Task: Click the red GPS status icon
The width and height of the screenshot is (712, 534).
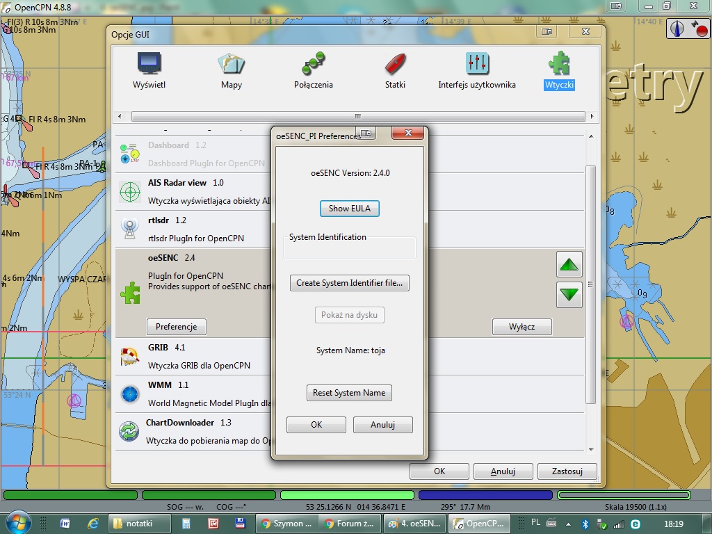Action: point(699,29)
